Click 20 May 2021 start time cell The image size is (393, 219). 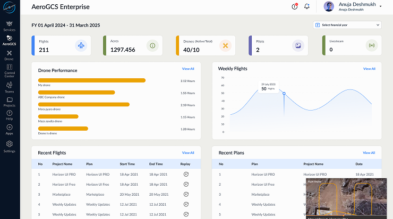(130, 194)
